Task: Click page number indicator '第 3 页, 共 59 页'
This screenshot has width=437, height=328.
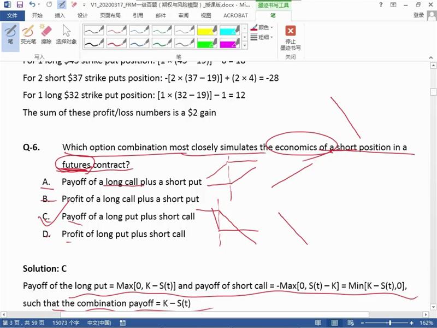Action: pos(23,323)
